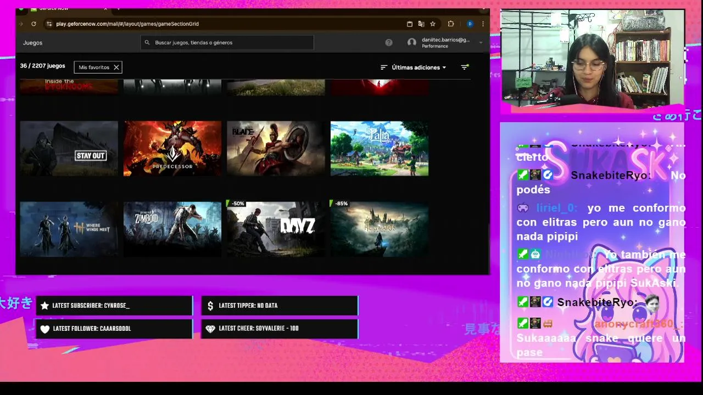Open the Inside the Backrooms tile
Screen dimensions: 703x395
69,87
